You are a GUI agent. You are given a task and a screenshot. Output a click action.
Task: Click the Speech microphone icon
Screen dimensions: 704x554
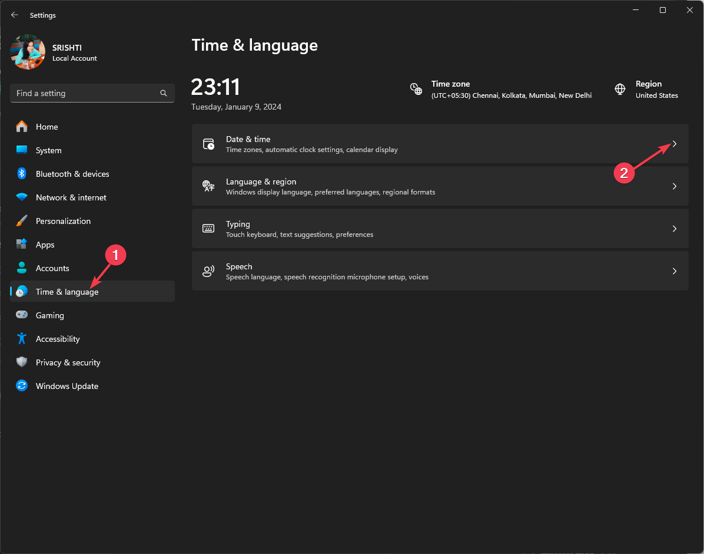point(208,271)
